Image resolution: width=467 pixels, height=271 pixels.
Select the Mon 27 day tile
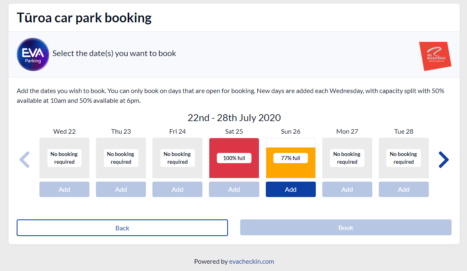347,158
